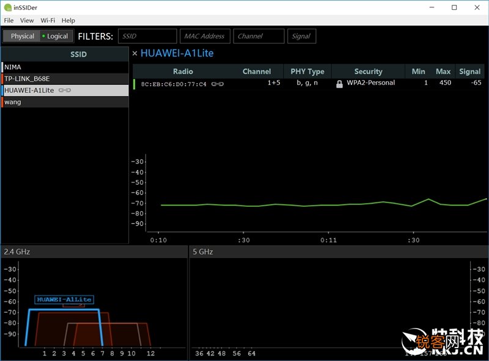Click orange color marker beside TP-LINK_B68E

click(x=2, y=79)
